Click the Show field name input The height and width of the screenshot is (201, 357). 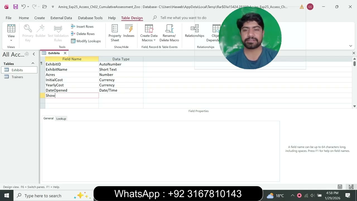point(72,95)
